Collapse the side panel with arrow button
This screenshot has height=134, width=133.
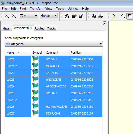(105, 23)
